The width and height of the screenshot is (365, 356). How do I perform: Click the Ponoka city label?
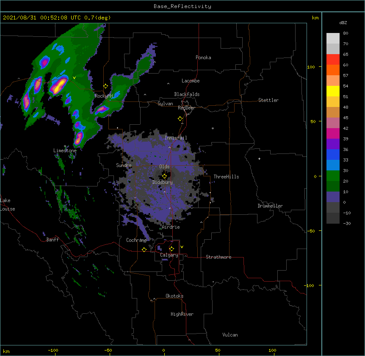[x=203, y=58]
